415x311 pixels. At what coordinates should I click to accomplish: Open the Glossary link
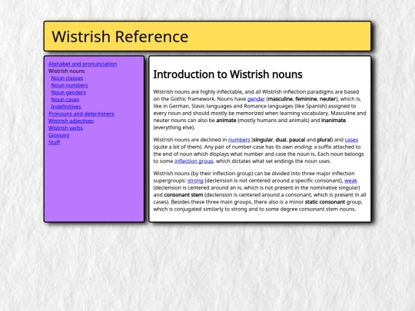(58, 135)
